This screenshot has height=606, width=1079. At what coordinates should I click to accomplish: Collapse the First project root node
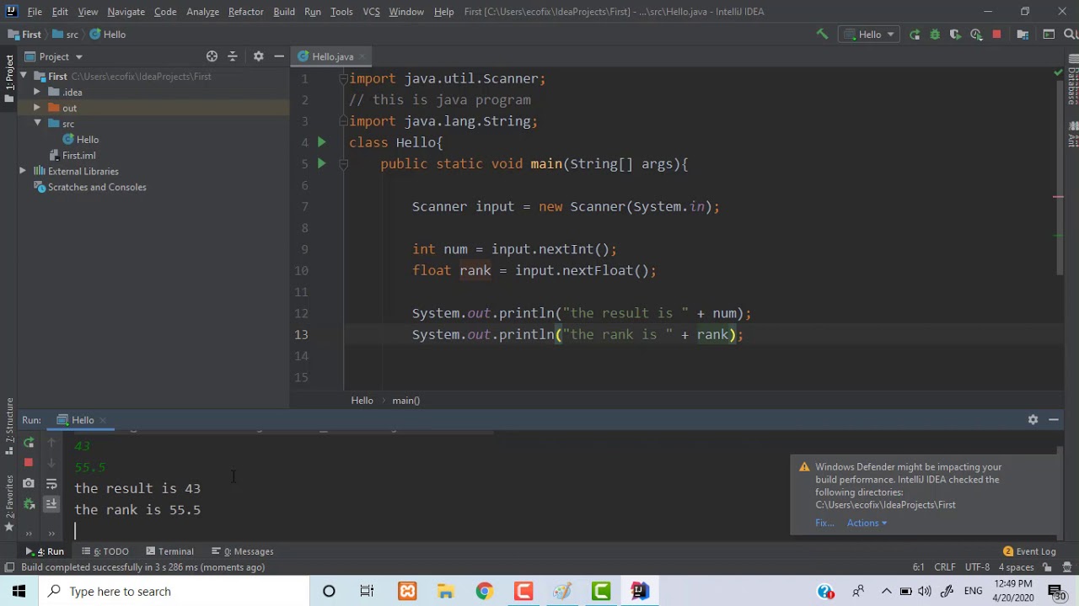click(24, 77)
